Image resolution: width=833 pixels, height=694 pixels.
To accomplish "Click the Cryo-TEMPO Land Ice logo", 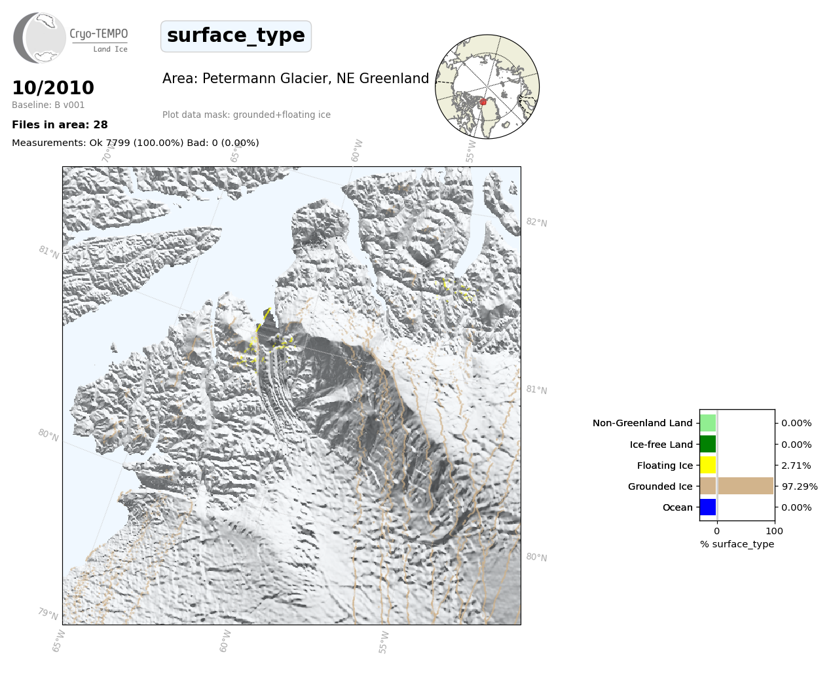I will click(70, 38).
